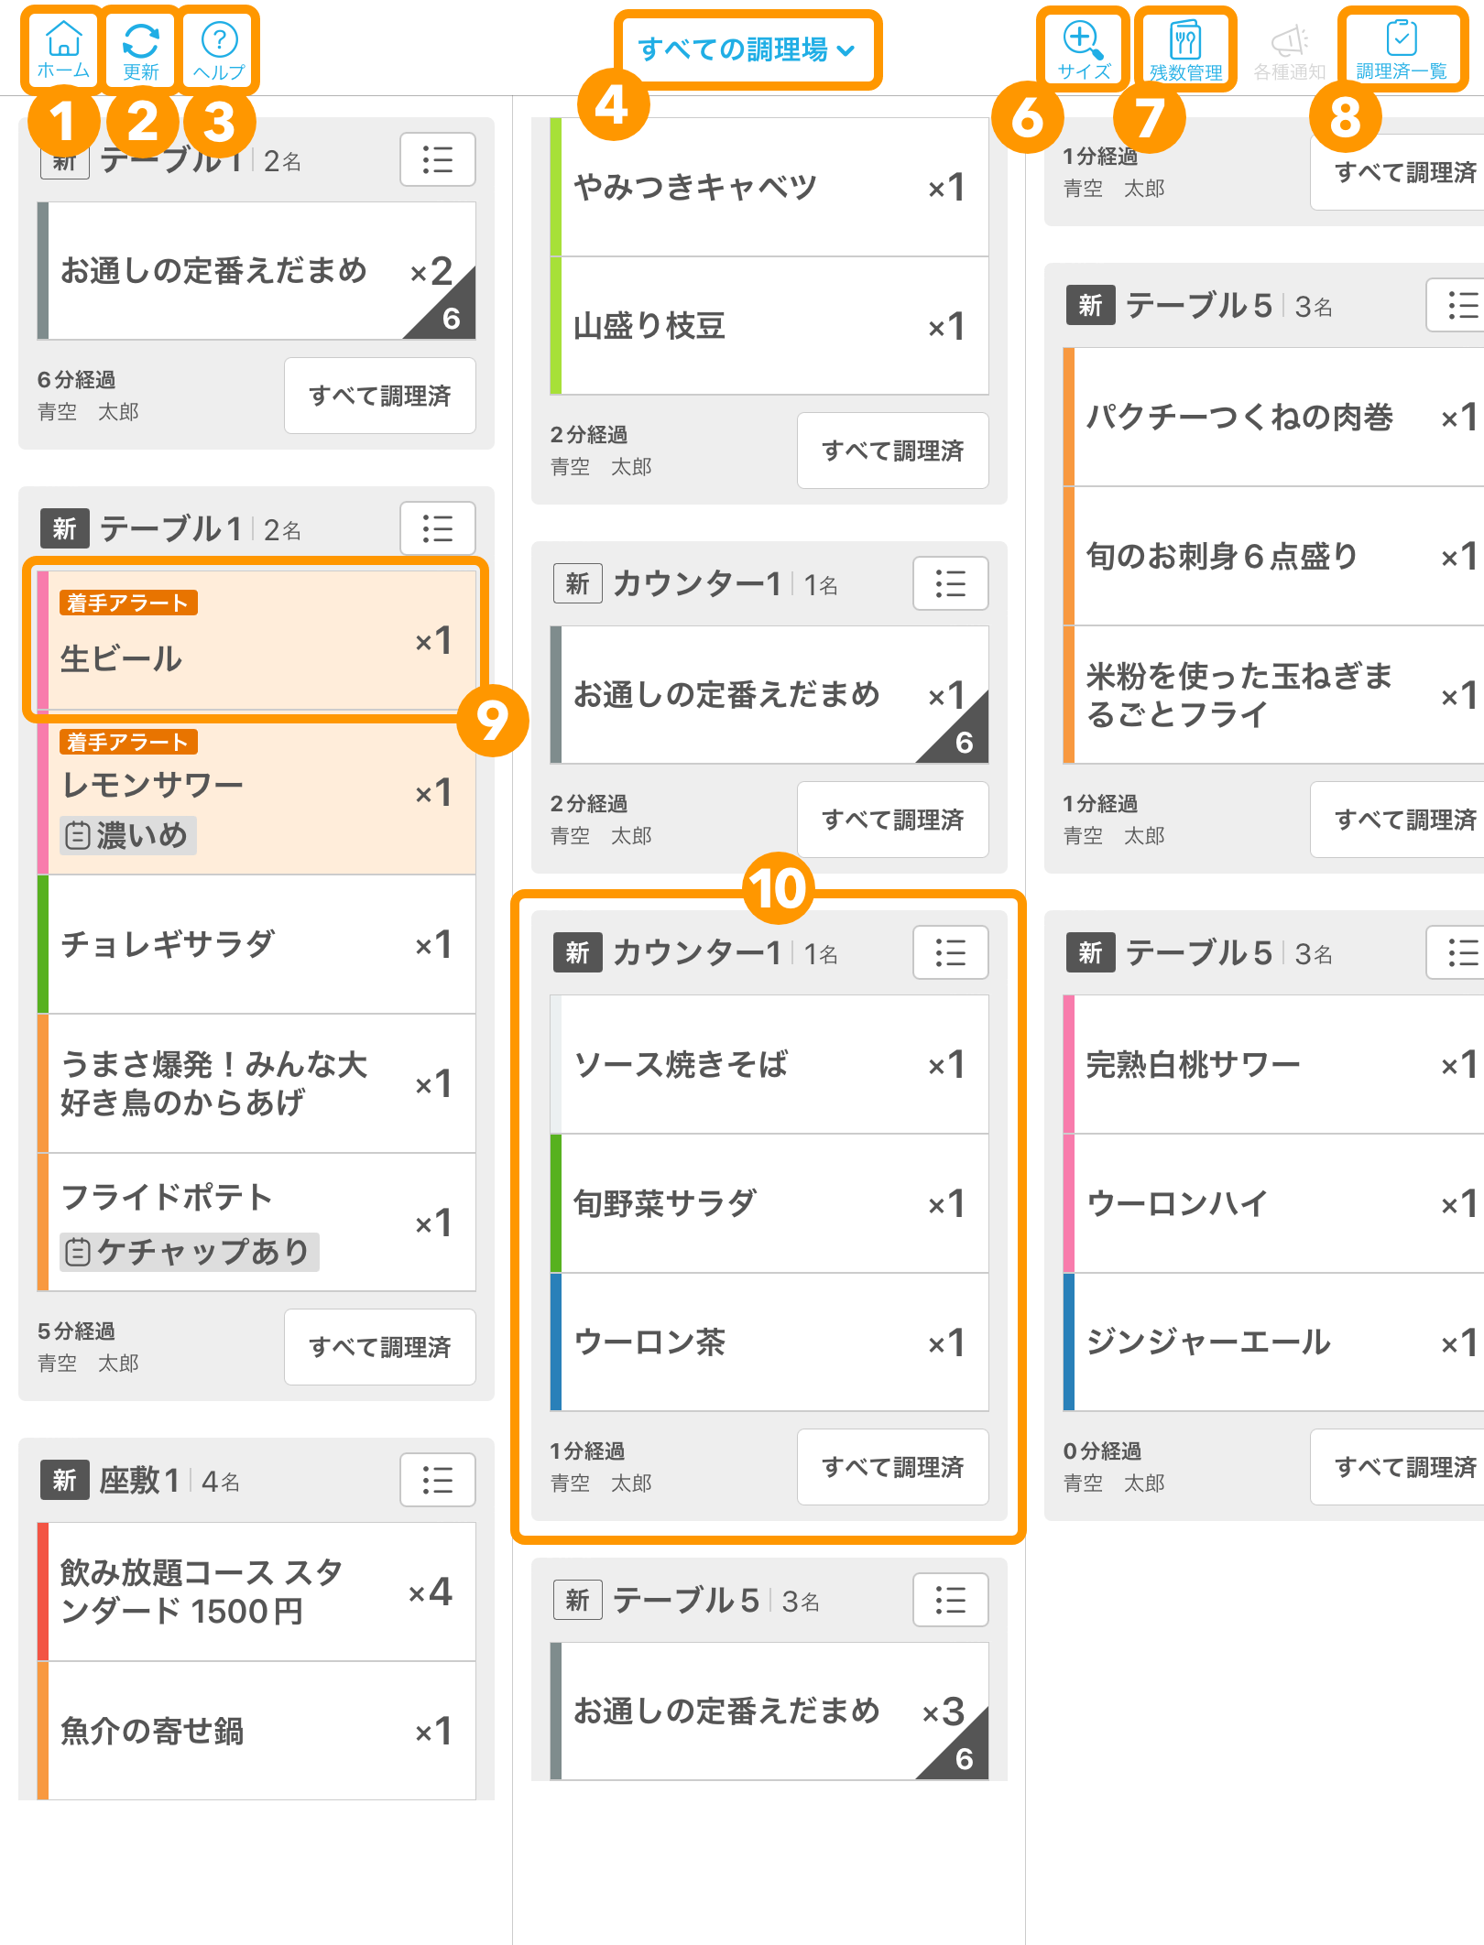Open list icon on カウンター1 card with ソース焼きそば
The image size is (1484, 1945).
951,952
